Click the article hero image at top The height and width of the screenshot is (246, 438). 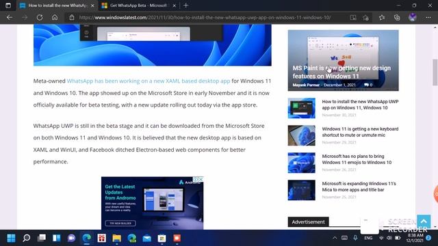[x=152, y=45]
